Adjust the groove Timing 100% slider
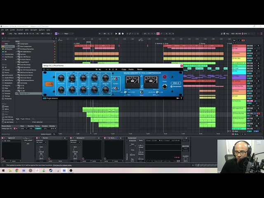Viewport: 264px width, 198px height. (38, 129)
